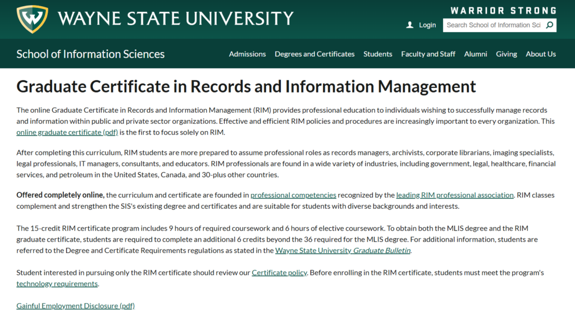Open the online graduate certificate (pdf) link
Viewport: 575px width, 318px height.
click(67, 132)
